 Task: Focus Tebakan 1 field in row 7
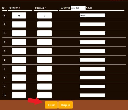tap(19, 69)
